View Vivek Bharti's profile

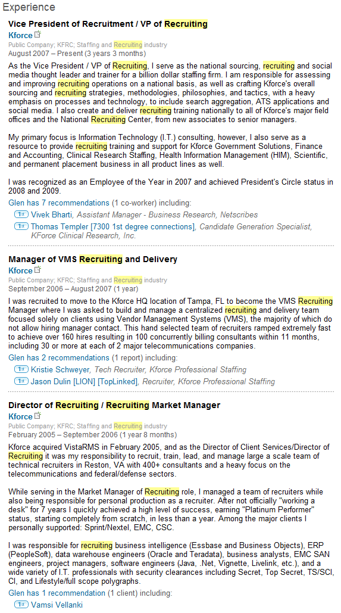coord(52,214)
